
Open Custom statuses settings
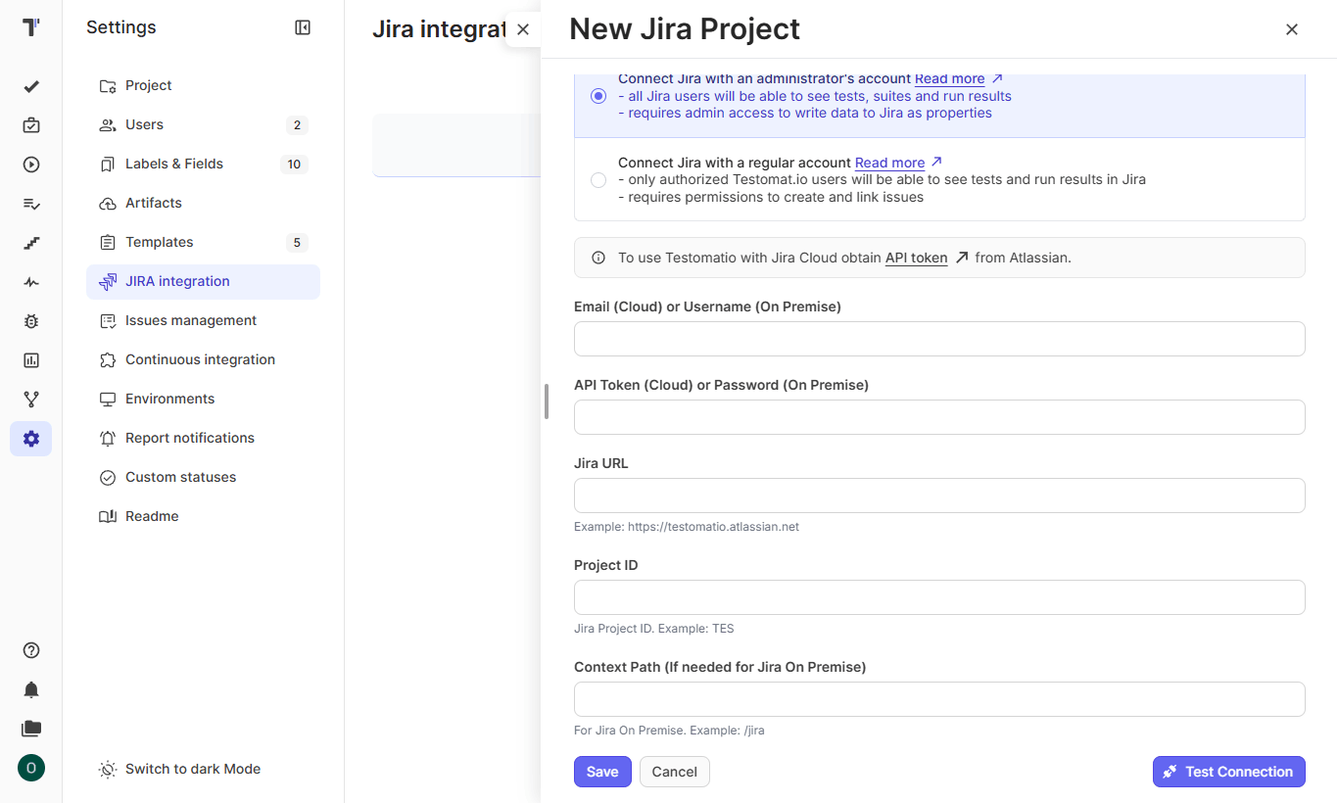pos(203,478)
